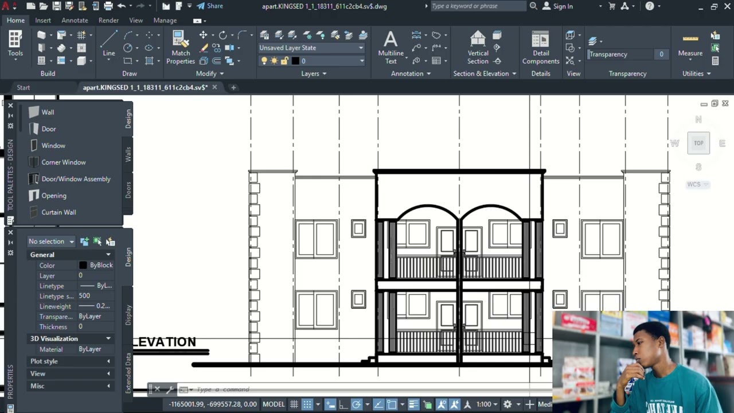Open the Tools button in Build panel
This screenshot has width=734, height=413.
tap(15, 45)
